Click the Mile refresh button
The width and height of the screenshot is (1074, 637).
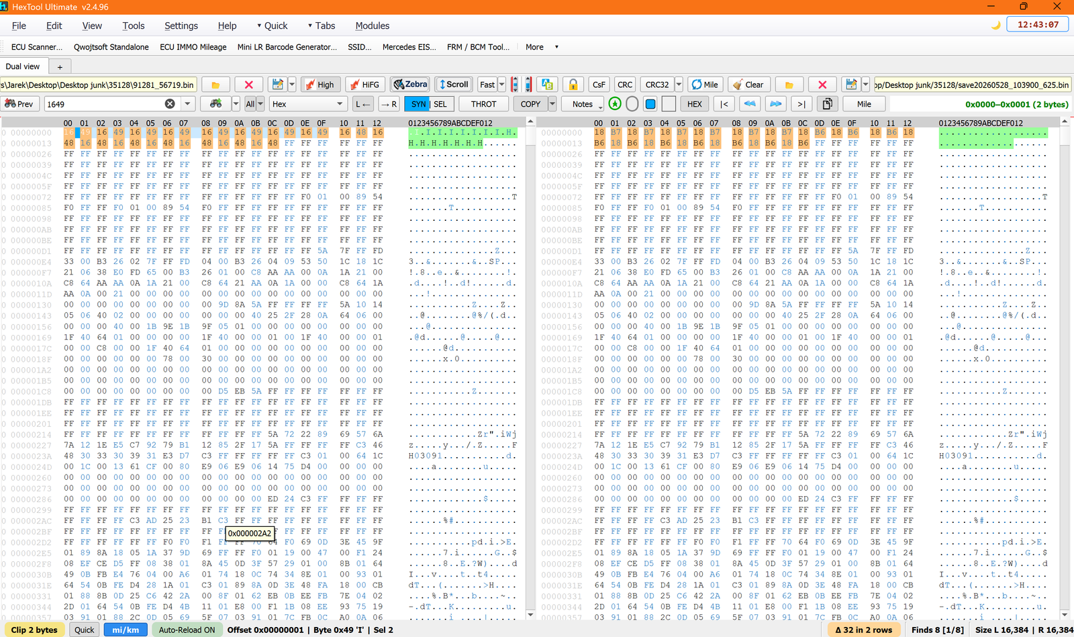[x=705, y=85]
